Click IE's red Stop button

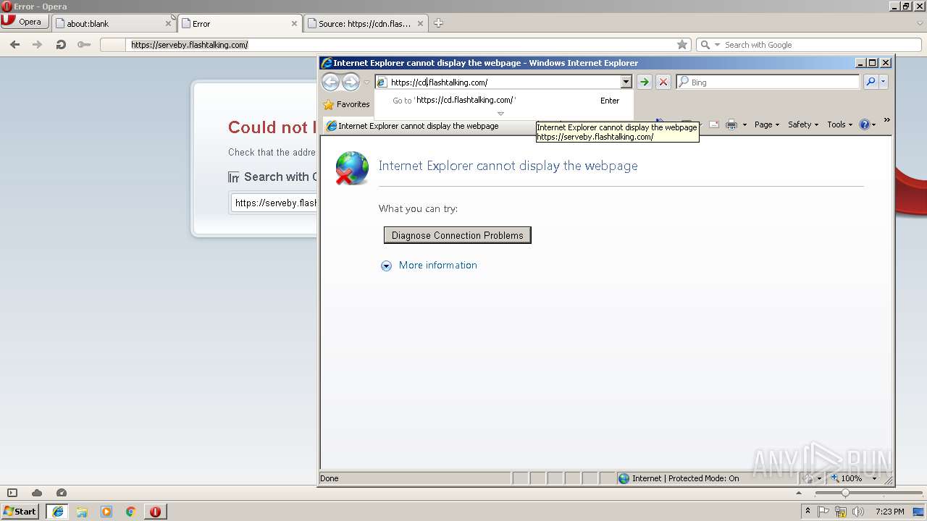tap(663, 82)
